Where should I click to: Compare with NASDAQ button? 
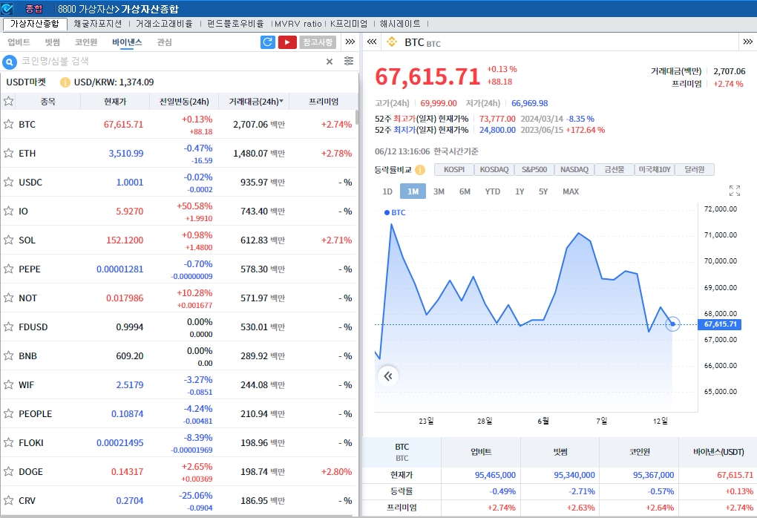click(x=574, y=169)
